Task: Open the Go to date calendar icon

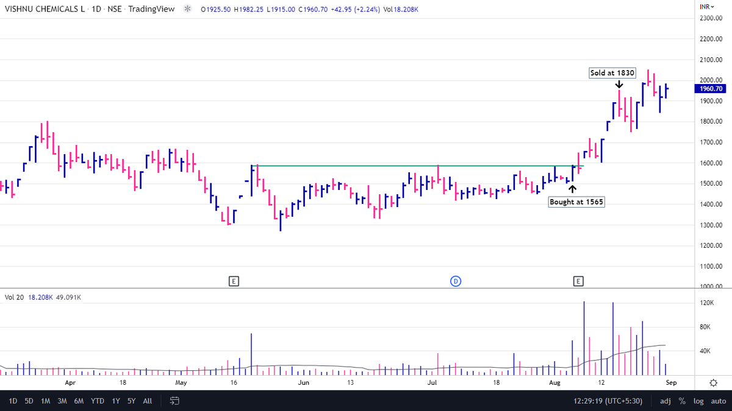Action: (x=174, y=401)
